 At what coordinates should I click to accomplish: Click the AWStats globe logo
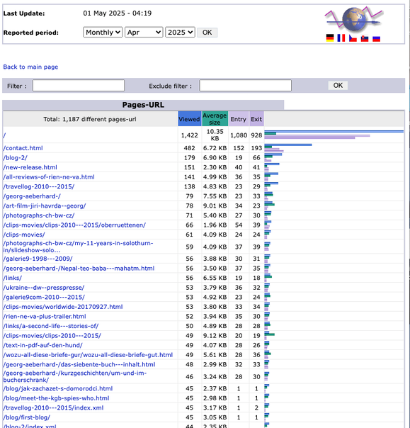354,19
